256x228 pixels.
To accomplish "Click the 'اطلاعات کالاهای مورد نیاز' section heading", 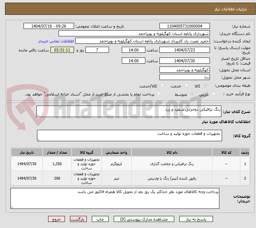I will click(226, 122).
